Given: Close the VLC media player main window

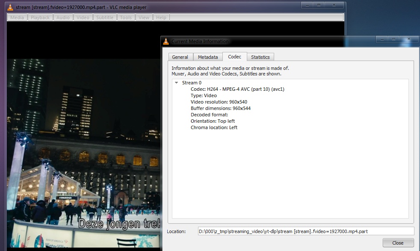Looking at the screenshot, I should point(334,5).
